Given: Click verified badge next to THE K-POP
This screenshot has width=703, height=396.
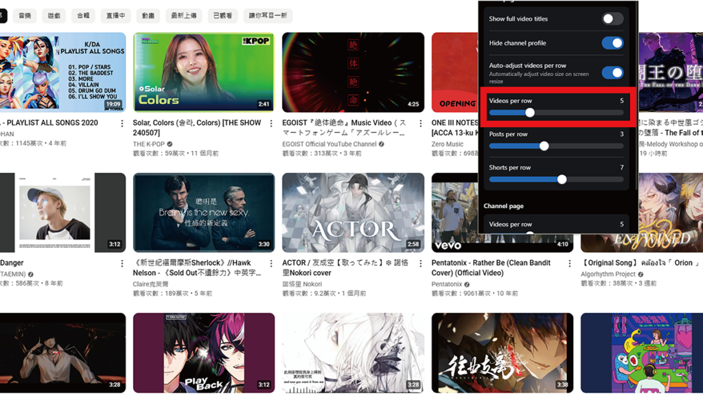Looking at the screenshot, I should (x=170, y=144).
